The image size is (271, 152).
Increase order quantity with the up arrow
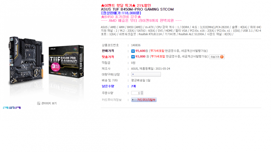(x=142, y=92)
